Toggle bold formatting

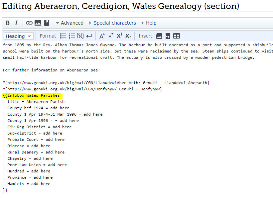coord(8,23)
